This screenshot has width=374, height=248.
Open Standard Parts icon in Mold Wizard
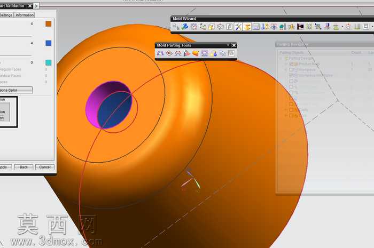pyautogui.click(x=265, y=27)
